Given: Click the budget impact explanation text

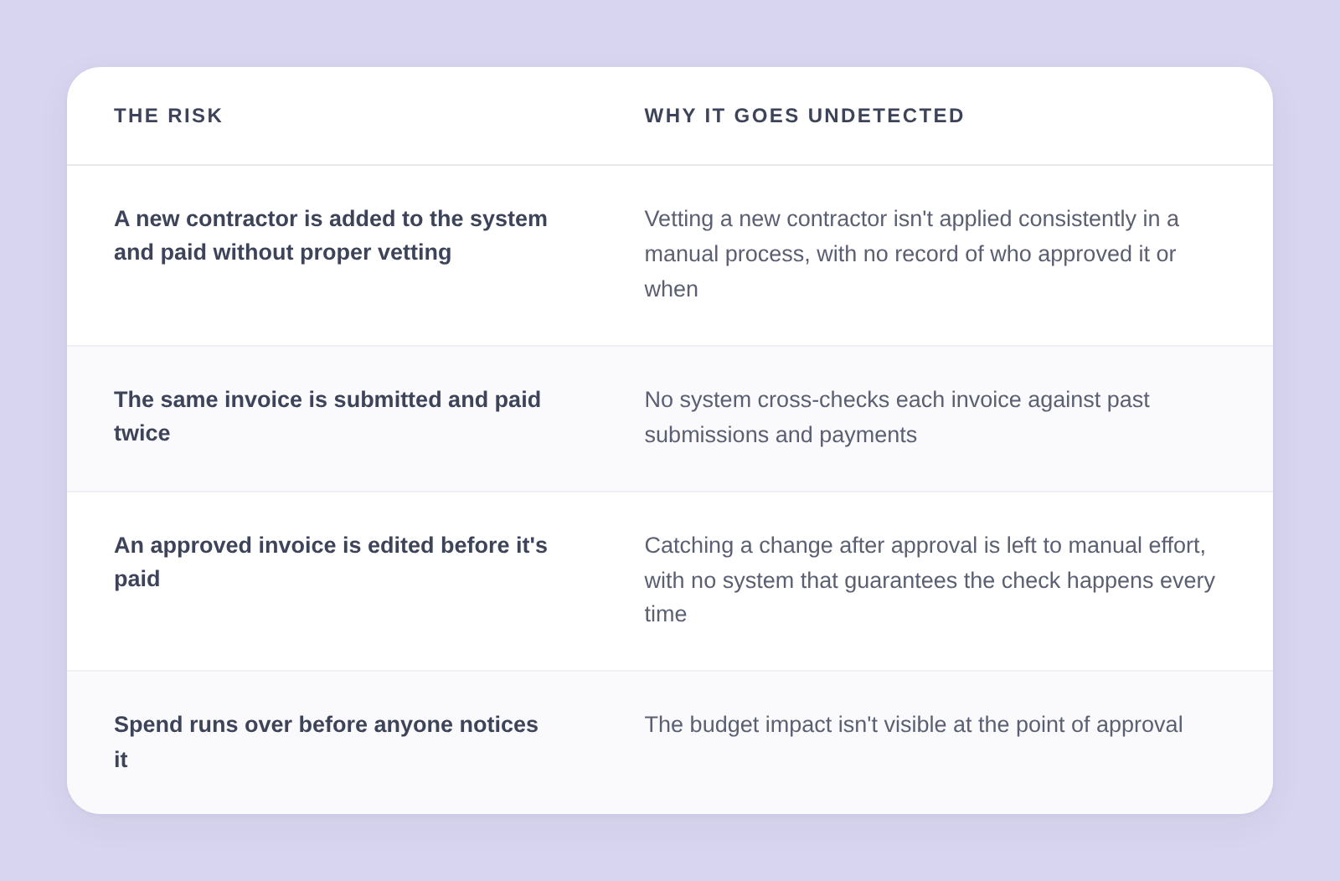Looking at the screenshot, I should [x=914, y=724].
